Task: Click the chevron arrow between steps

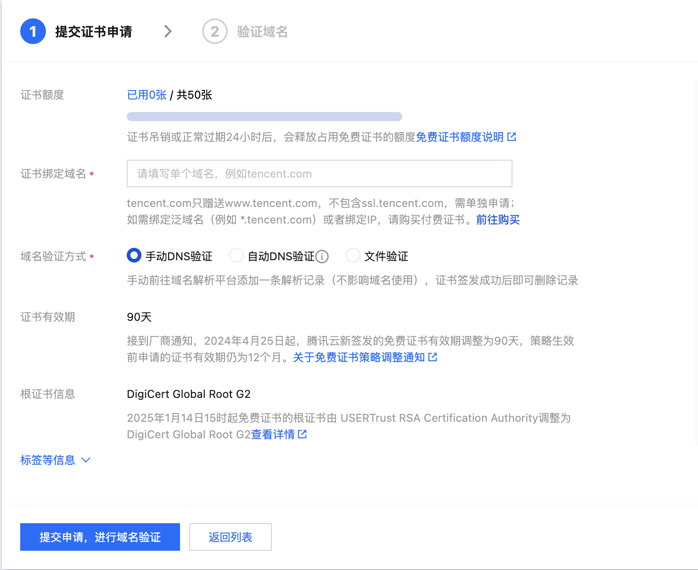Action: tap(168, 31)
